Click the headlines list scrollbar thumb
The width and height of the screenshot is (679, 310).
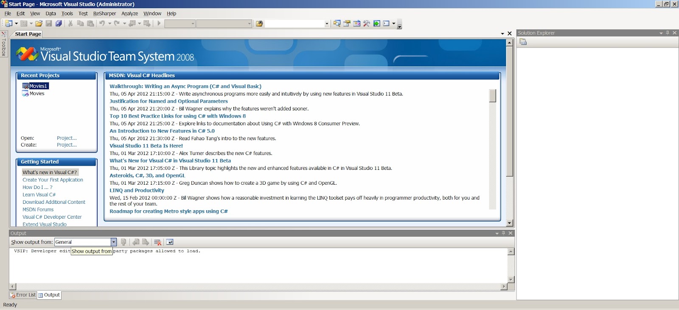pyautogui.click(x=492, y=96)
